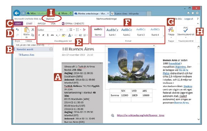Screen dimensions: 207x131
Task: Apply the Rubrik 1 style
Action: tap(112, 32)
